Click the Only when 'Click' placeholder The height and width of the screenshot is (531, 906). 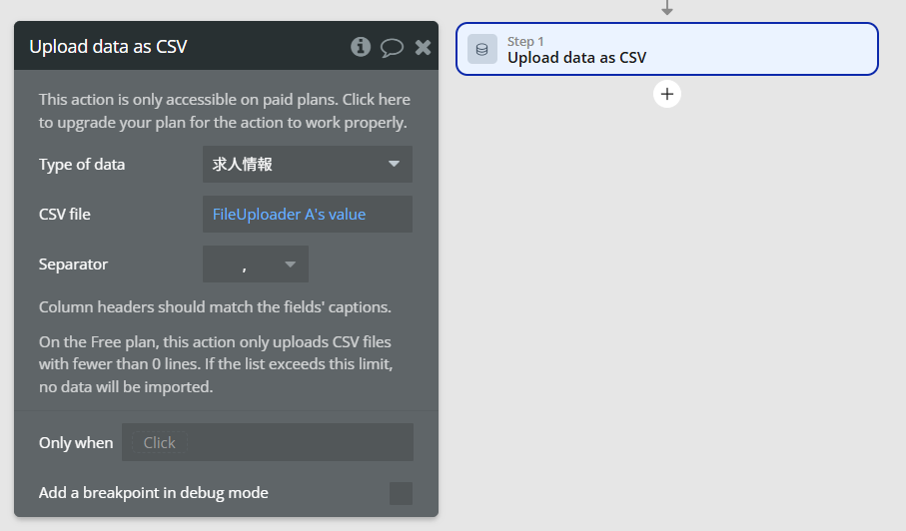click(x=160, y=443)
